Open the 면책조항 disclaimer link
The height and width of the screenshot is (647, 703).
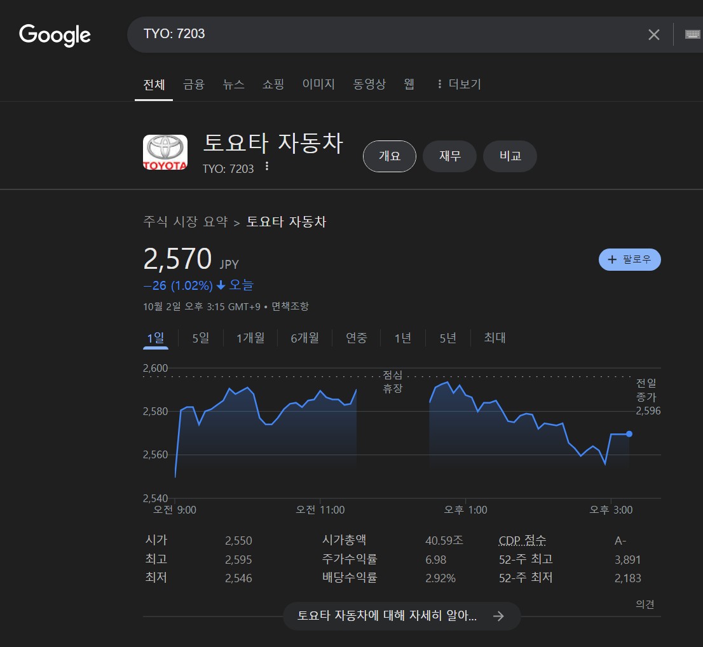pos(290,306)
